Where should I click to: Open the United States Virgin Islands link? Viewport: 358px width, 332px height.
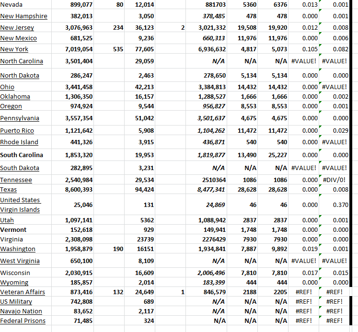coord(20,205)
